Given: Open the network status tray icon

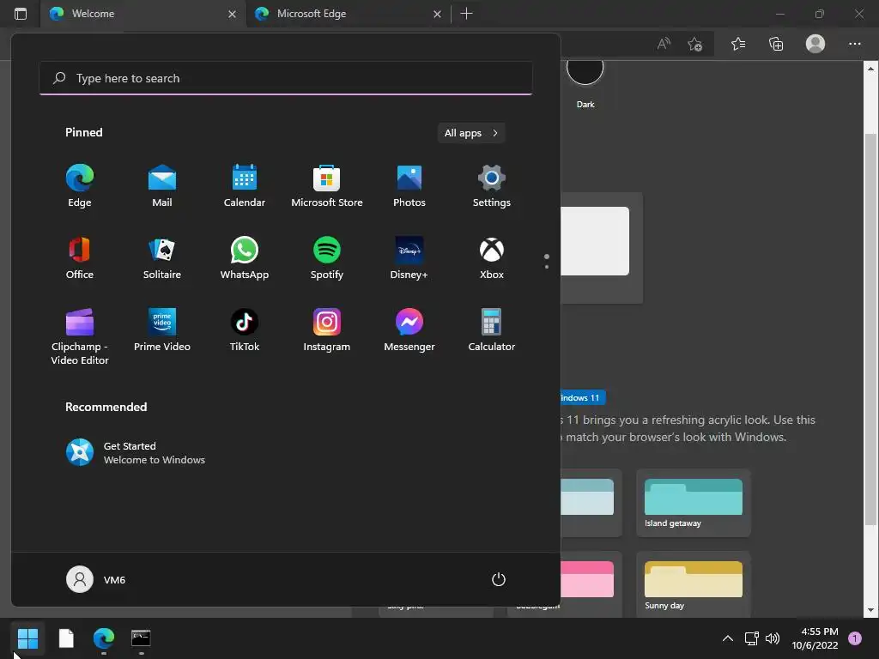Looking at the screenshot, I should [751, 638].
